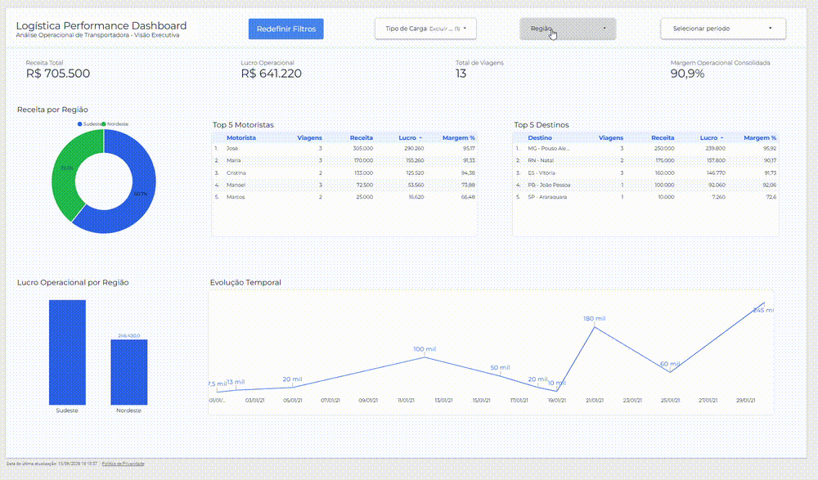818x480 pixels.
Task: Click the 95,17 margem value
Action: click(469, 149)
